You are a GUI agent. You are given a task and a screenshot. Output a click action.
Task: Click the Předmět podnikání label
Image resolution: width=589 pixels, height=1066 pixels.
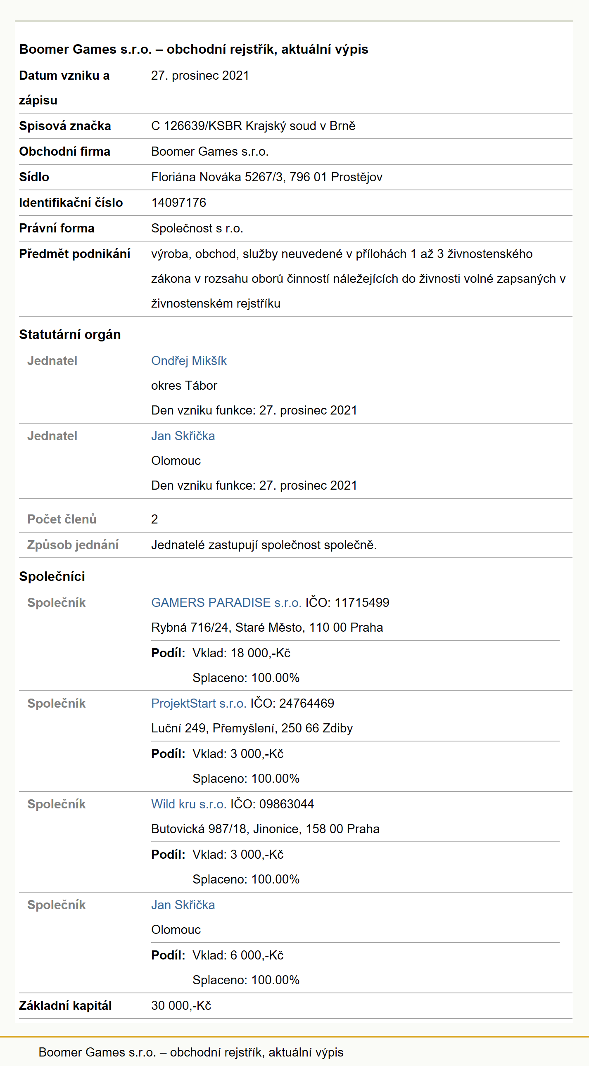74,254
